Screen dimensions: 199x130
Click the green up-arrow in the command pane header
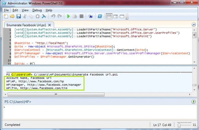(x=193, y=102)
